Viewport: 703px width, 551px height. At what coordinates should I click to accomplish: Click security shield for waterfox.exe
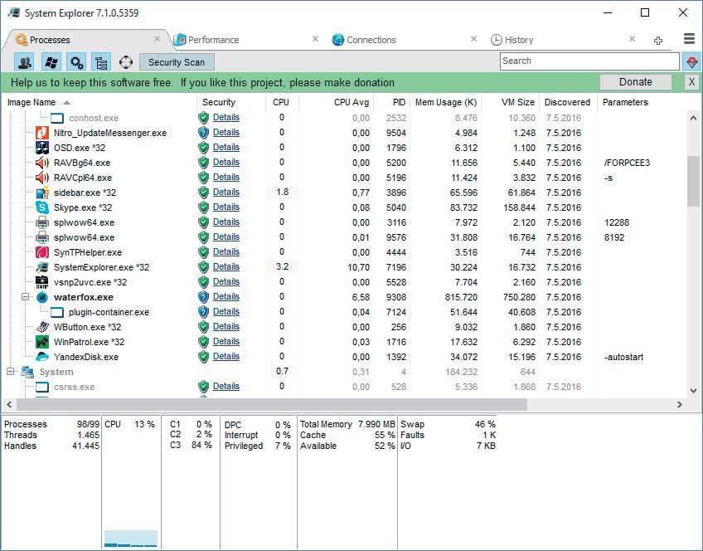click(x=204, y=297)
